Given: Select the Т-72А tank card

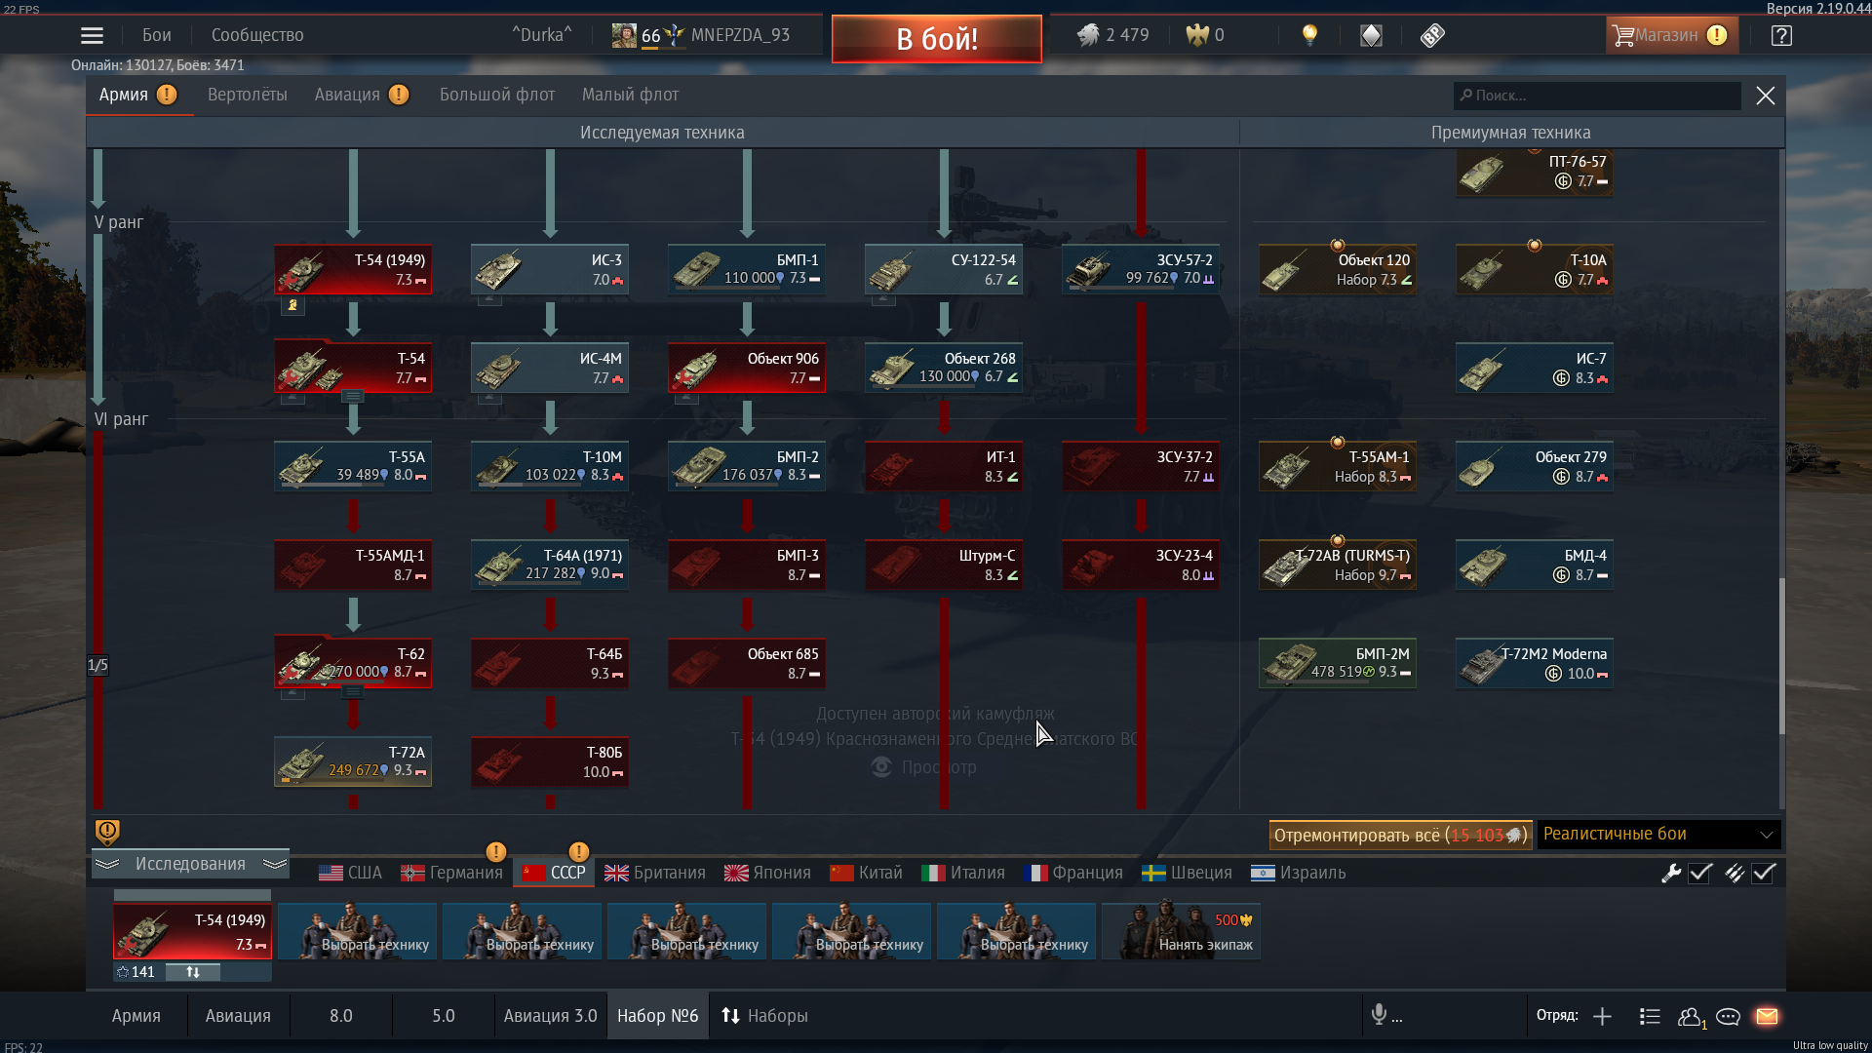Looking at the screenshot, I should [x=353, y=761].
